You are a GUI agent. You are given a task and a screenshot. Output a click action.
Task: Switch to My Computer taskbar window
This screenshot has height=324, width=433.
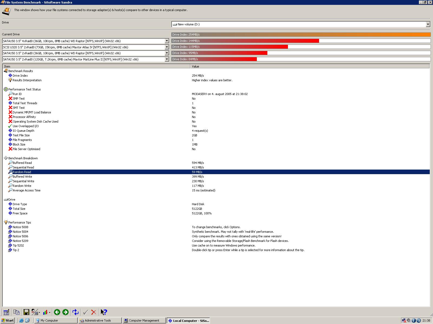[x=56, y=320]
